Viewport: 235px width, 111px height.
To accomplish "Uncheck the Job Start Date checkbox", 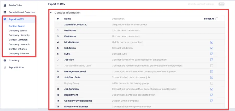I will [x=211, y=77].
